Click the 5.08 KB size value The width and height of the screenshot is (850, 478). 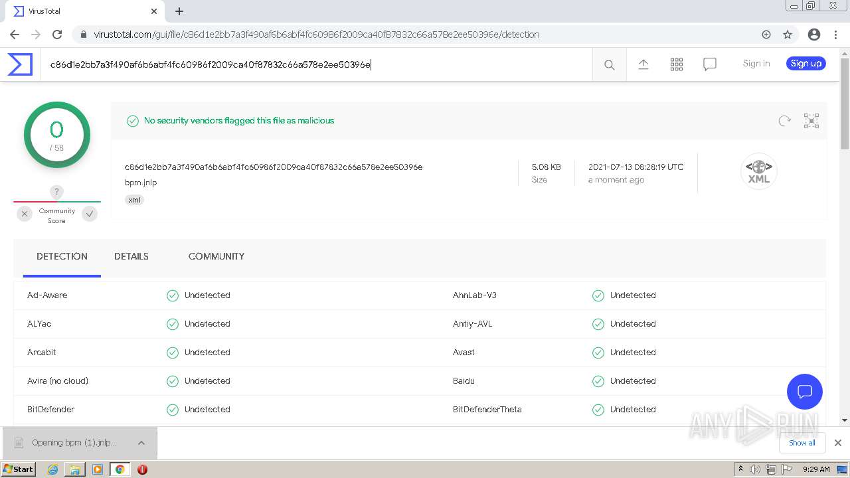coord(547,167)
